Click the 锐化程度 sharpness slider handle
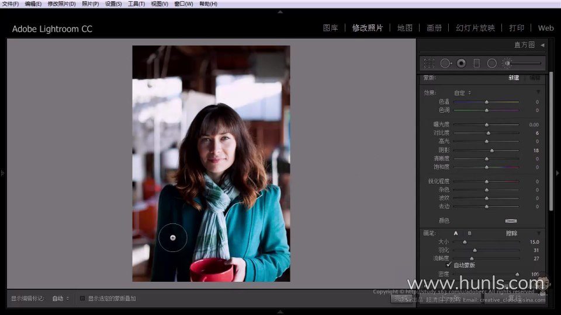This screenshot has height=315, width=561. click(x=487, y=181)
